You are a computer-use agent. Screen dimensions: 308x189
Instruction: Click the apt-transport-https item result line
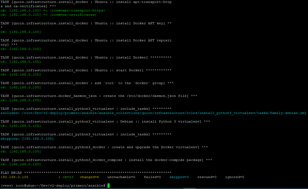pyautogui.click(x=53, y=11)
